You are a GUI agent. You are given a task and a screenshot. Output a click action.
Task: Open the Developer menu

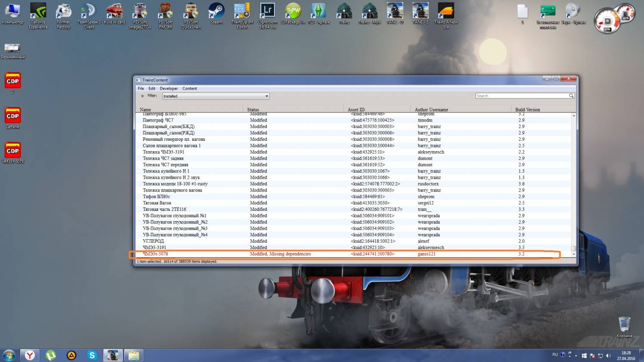coord(169,88)
